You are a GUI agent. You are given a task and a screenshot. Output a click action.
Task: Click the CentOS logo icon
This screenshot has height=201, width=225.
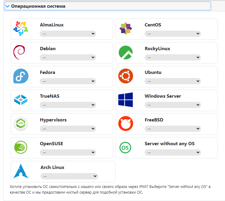click(x=126, y=29)
